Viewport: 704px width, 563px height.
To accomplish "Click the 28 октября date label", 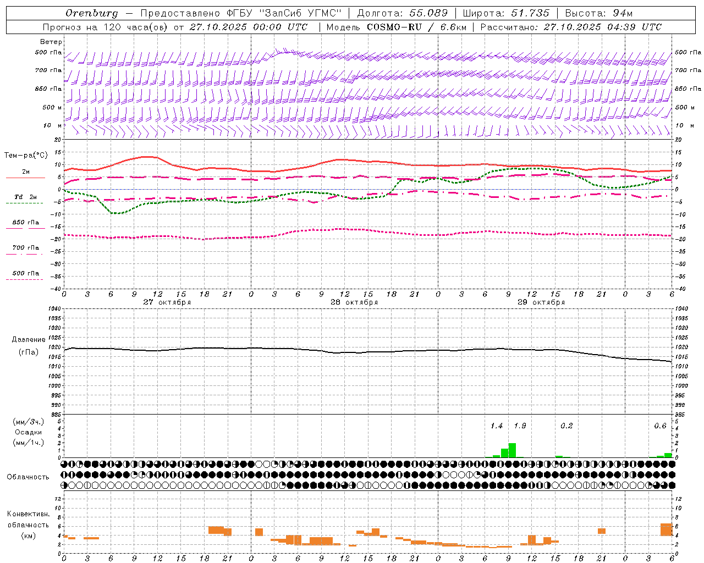I will click(354, 302).
